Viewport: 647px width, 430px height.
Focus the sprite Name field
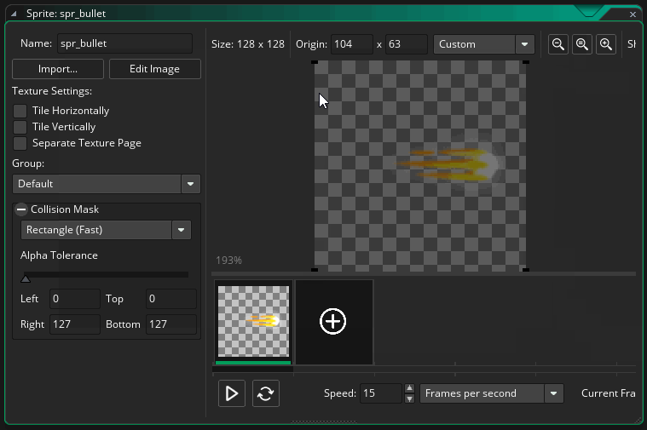coord(124,43)
